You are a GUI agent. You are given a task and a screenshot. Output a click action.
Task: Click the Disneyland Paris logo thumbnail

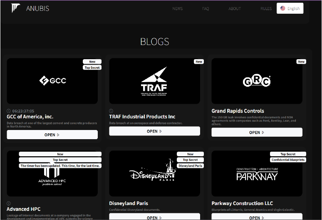coord(154,173)
